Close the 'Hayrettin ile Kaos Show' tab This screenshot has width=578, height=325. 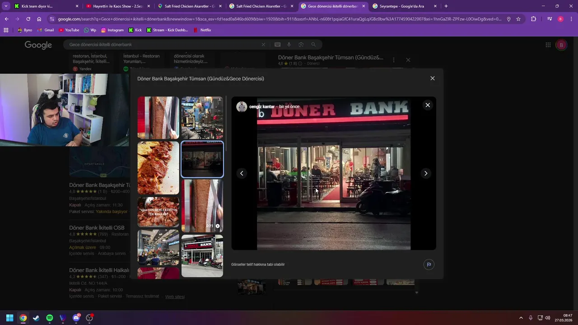149,6
